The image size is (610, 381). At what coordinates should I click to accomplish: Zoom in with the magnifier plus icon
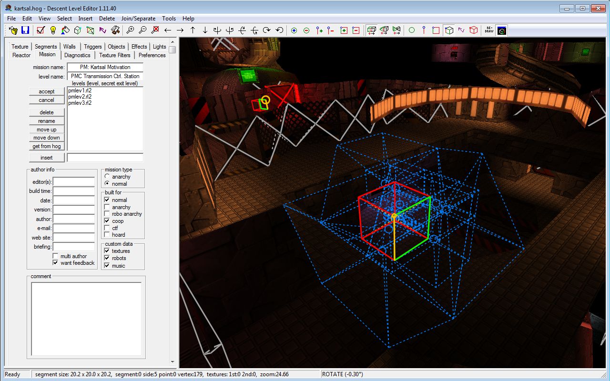130,30
